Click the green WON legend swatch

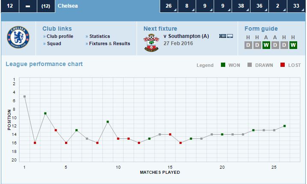[x=223, y=65]
